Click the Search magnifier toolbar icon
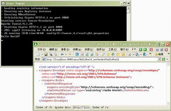Screen dimensions: 171x111 click(103, 54)
